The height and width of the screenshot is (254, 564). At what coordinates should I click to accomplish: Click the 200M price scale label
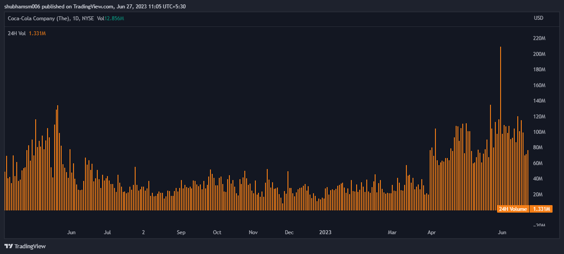(539, 54)
